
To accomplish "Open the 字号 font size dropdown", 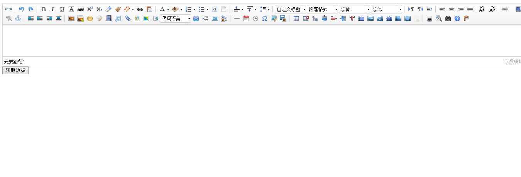I will [386, 9].
